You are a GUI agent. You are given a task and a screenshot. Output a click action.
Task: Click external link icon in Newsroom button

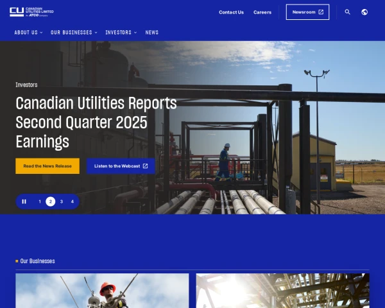321,12
